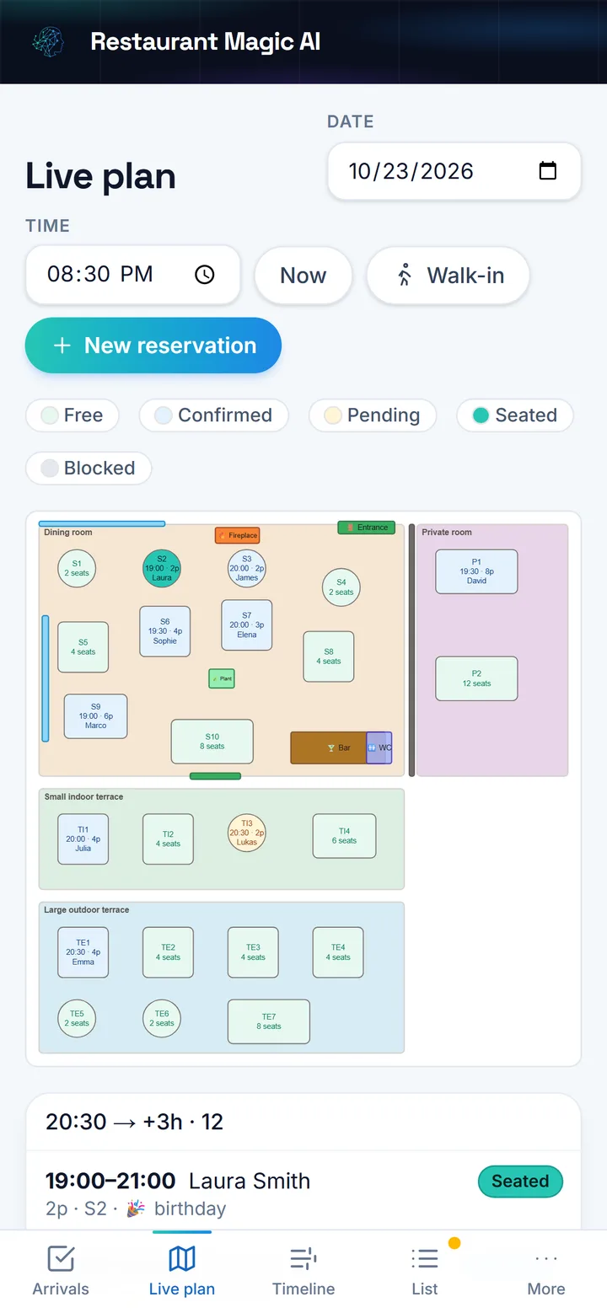Click the Restaurant Magic AI brain logo
Image resolution: width=607 pixels, height=1313 pixels.
point(48,41)
